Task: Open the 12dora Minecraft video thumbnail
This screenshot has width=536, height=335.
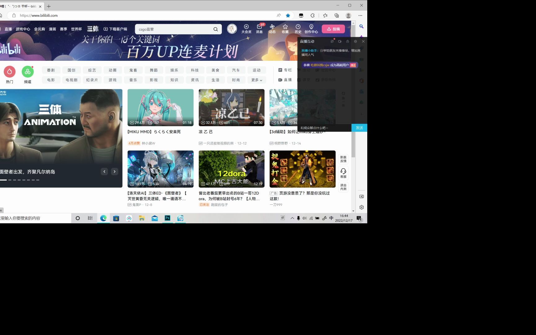Action: [231, 169]
